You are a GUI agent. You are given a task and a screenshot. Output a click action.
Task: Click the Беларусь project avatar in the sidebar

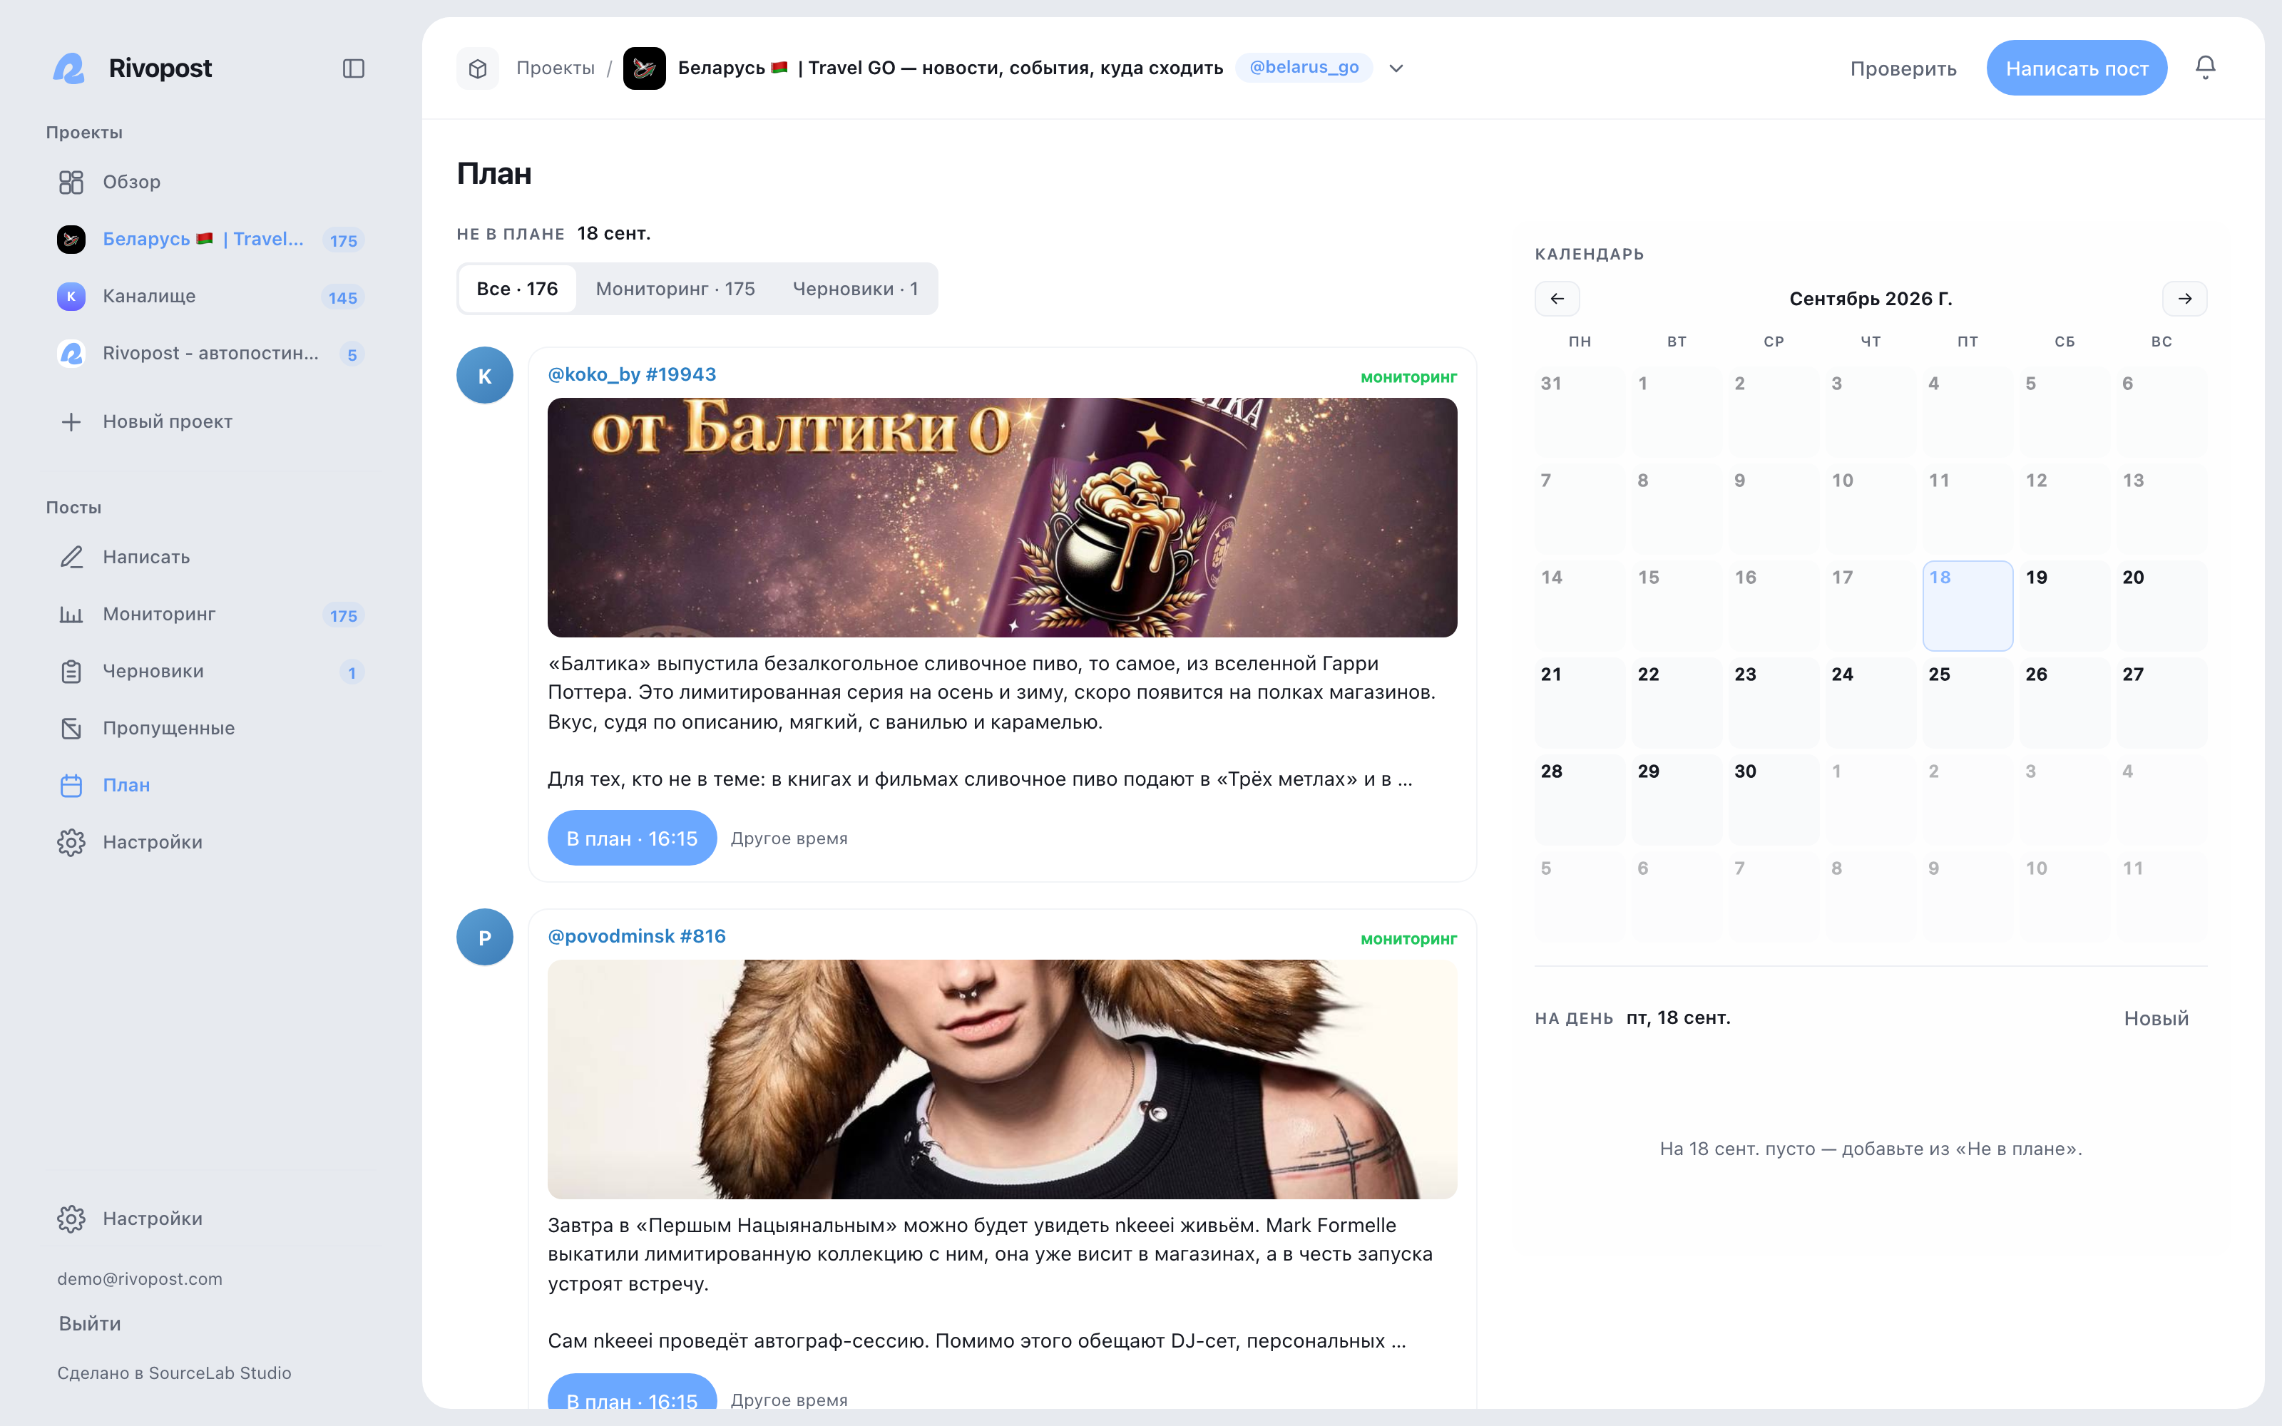[71, 240]
